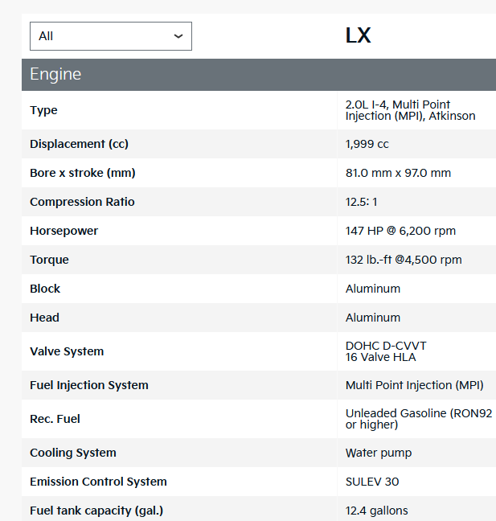This screenshot has width=496, height=521.
Task: Click the 'Water pump' value
Action: click(379, 453)
